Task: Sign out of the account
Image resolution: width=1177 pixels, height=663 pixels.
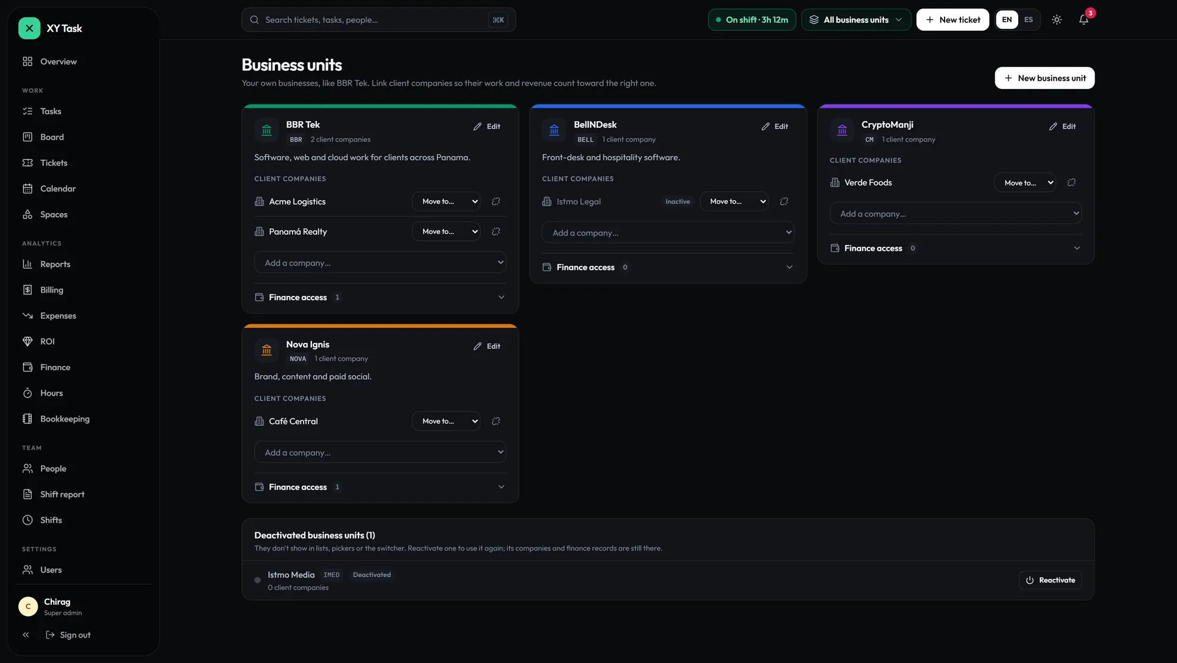Action: point(68,635)
